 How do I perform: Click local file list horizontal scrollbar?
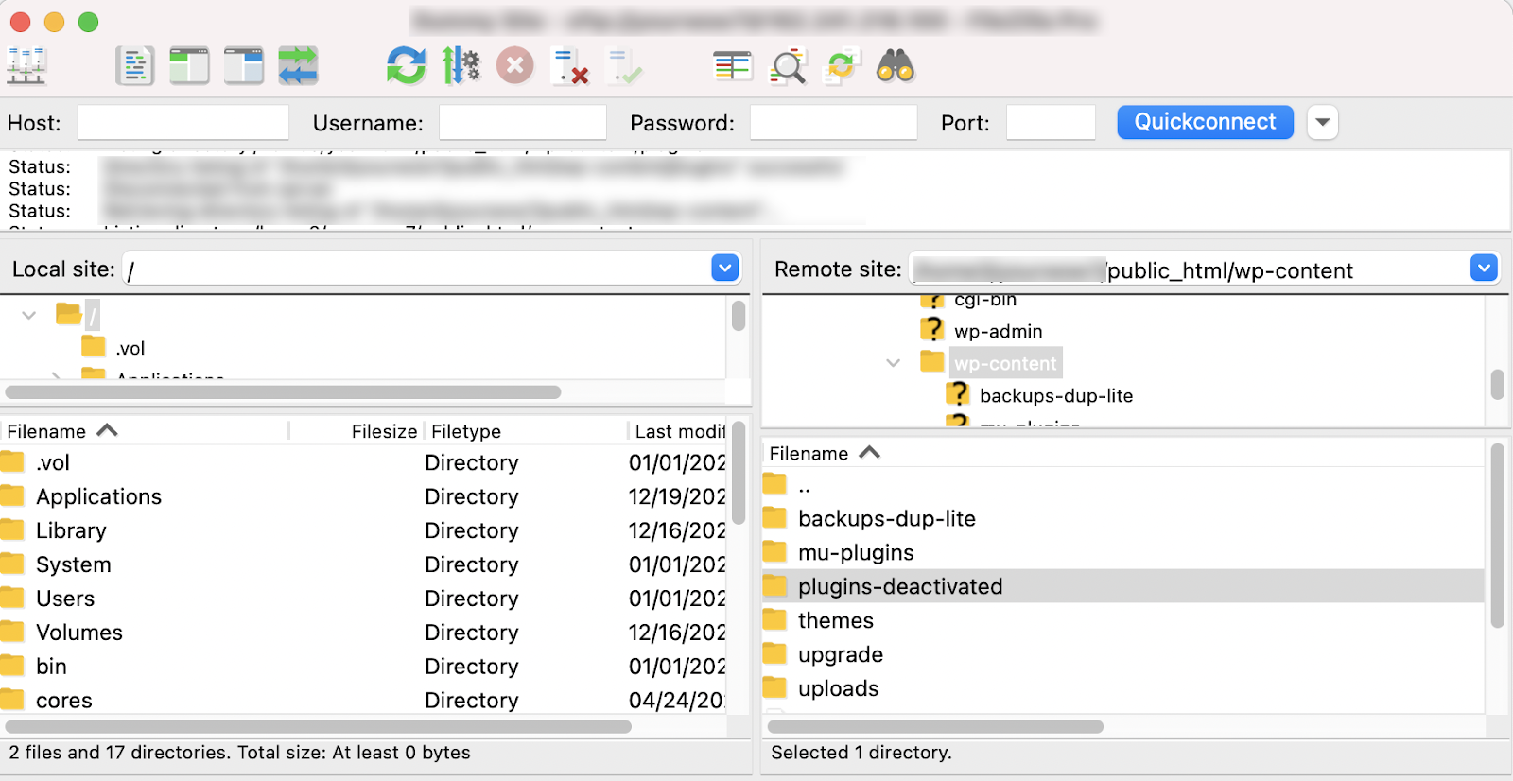click(x=319, y=726)
